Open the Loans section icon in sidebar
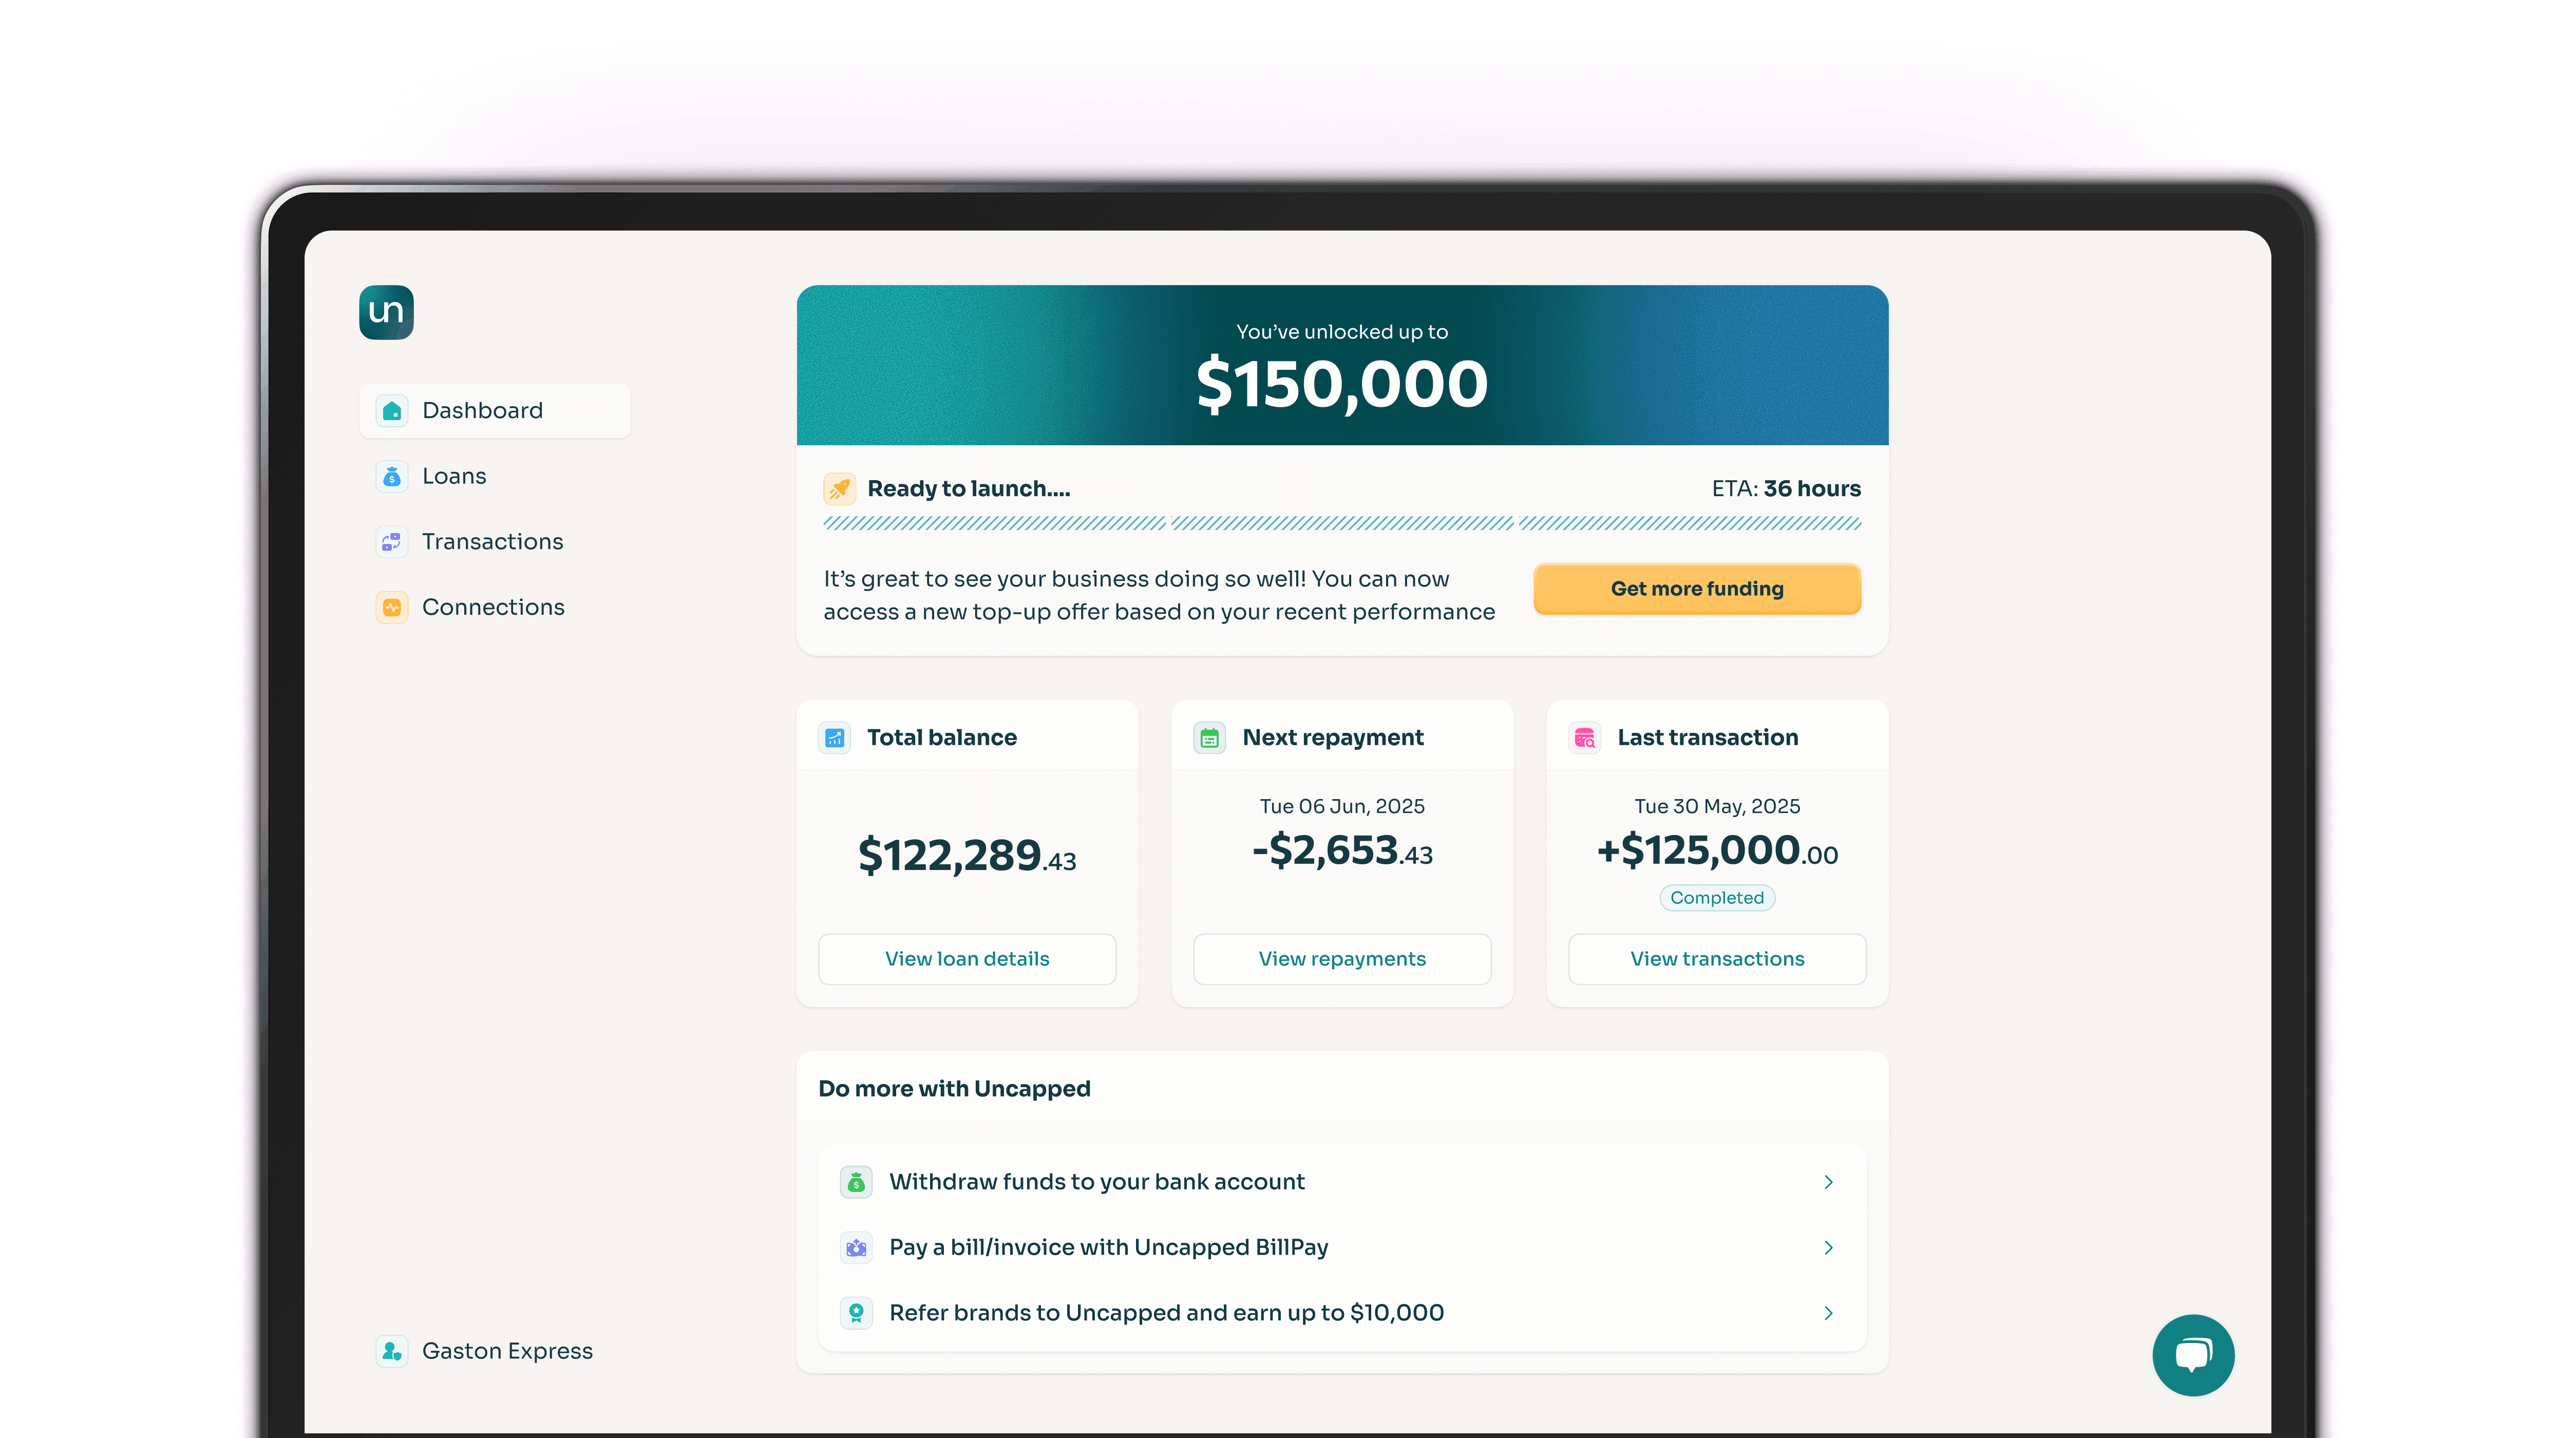The width and height of the screenshot is (2576, 1438). pyautogui.click(x=391, y=476)
